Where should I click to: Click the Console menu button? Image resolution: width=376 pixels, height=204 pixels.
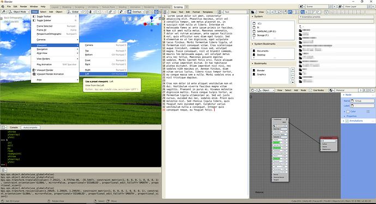tap(14, 127)
